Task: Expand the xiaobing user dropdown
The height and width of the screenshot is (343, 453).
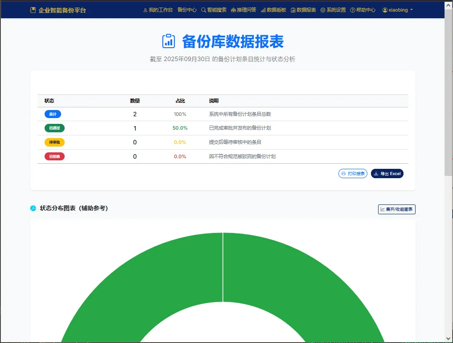Action: 398,10
